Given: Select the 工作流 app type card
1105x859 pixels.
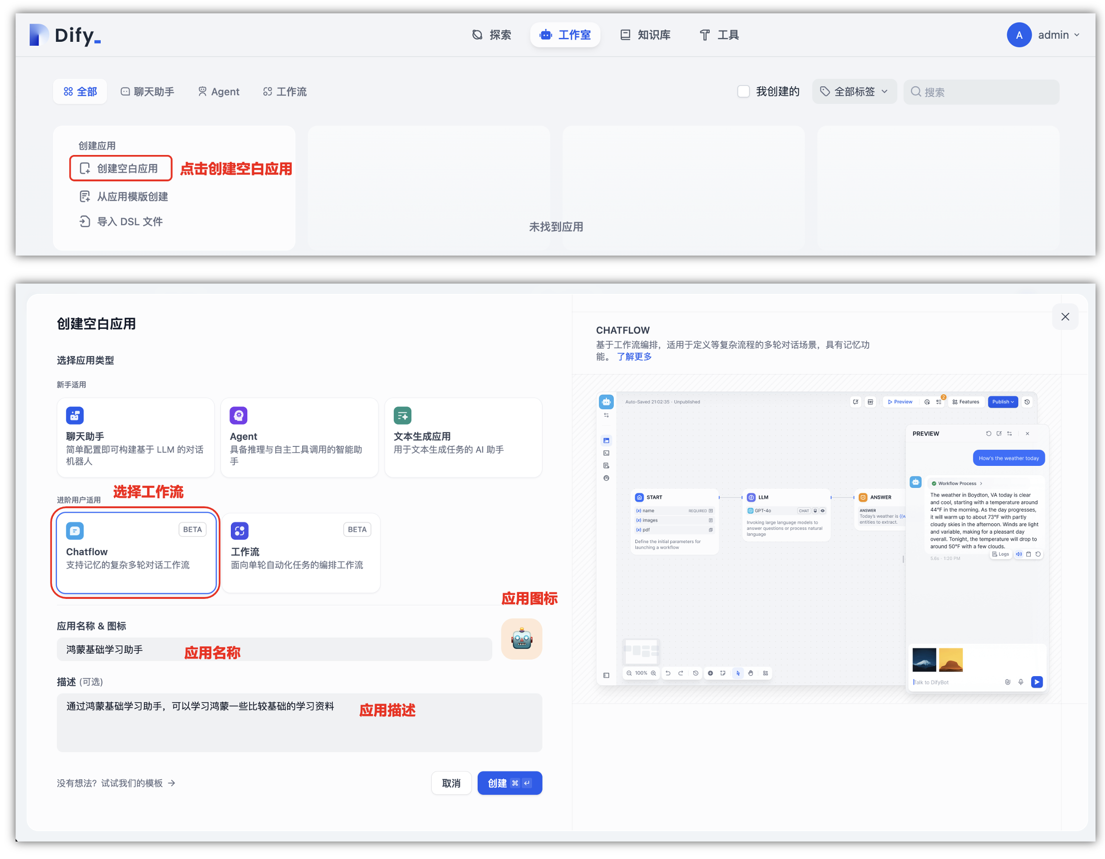Looking at the screenshot, I should [301, 553].
